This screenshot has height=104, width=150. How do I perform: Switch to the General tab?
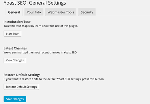click(14, 12)
